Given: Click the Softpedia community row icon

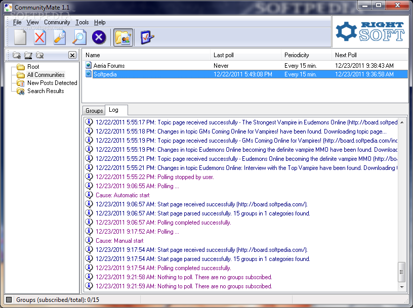Looking at the screenshot, I should tap(89, 74).
